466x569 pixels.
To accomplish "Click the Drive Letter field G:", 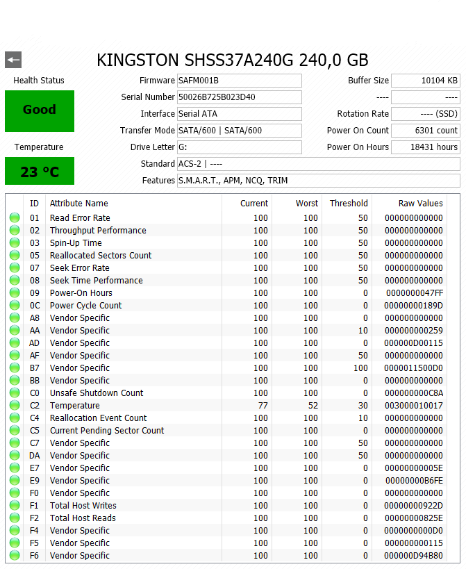I will click(x=240, y=147).
